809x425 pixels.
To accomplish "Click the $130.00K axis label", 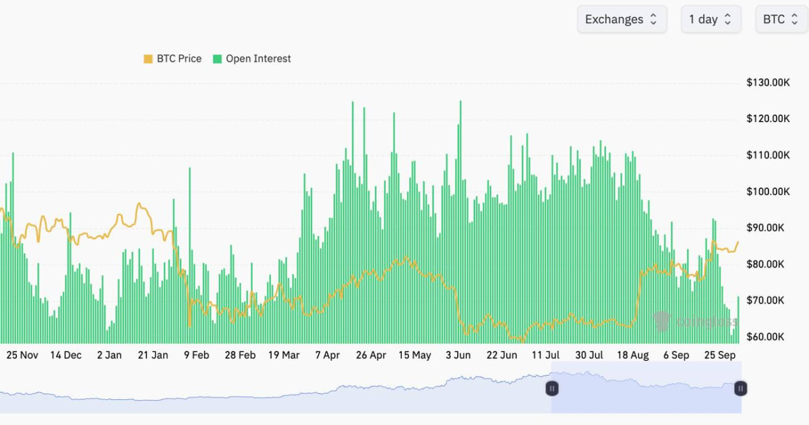I will (x=768, y=82).
